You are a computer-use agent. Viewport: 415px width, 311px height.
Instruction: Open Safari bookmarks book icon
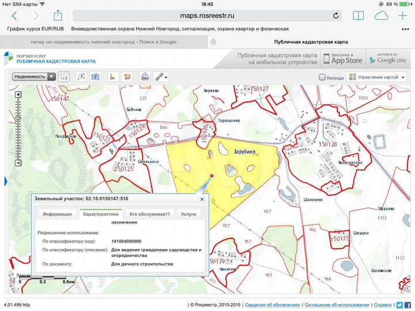coord(358,16)
